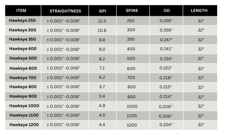Click the GPI column header
Viewport: 226px width, 134px height.
(103, 11)
